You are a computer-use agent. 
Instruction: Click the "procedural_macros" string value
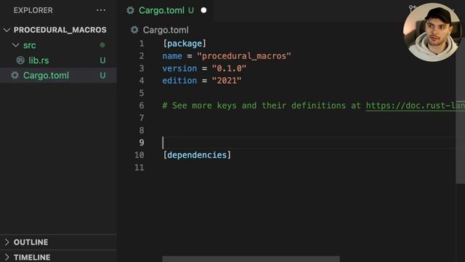pyautogui.click(x=244, y=56)
